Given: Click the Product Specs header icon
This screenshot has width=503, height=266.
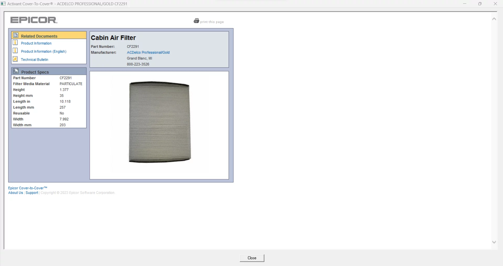Looking at the screenshot, I should click(x=16, y=71).
